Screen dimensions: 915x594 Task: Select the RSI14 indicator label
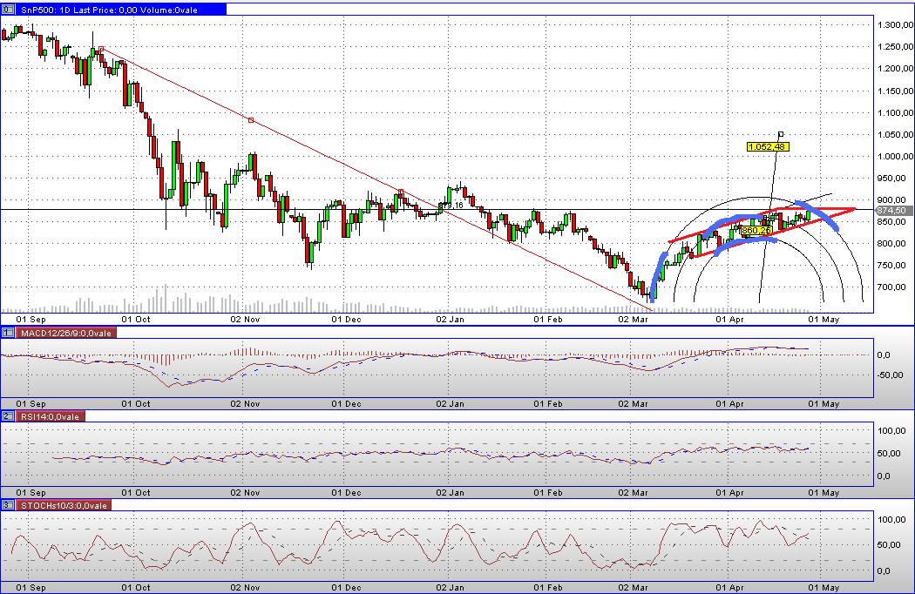tap(51, 416)
